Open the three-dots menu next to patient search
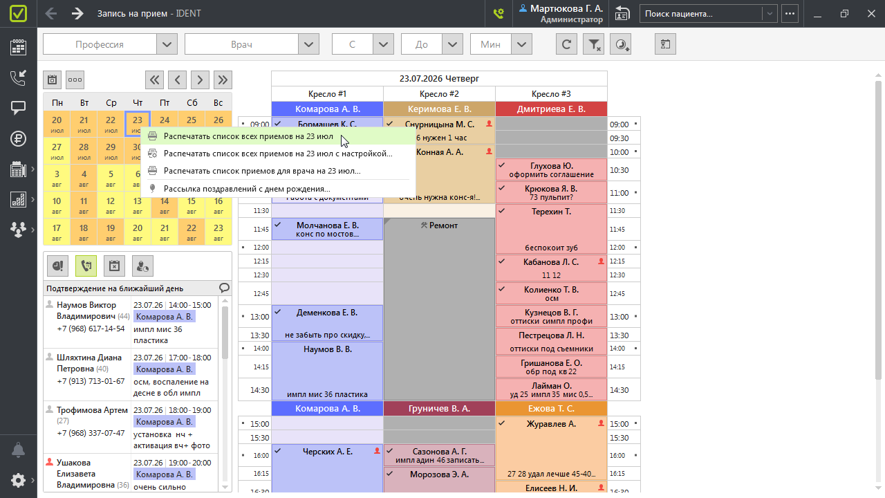Image resolution: width=885 pixels, height=498 pixels. [790, 14]
